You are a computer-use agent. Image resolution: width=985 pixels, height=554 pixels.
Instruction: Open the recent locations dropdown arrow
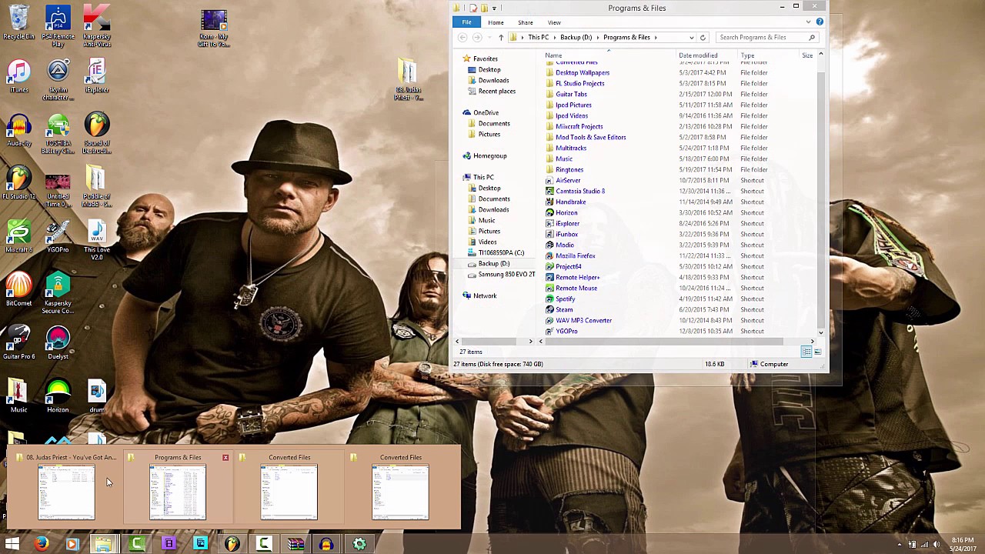[489, 37]
